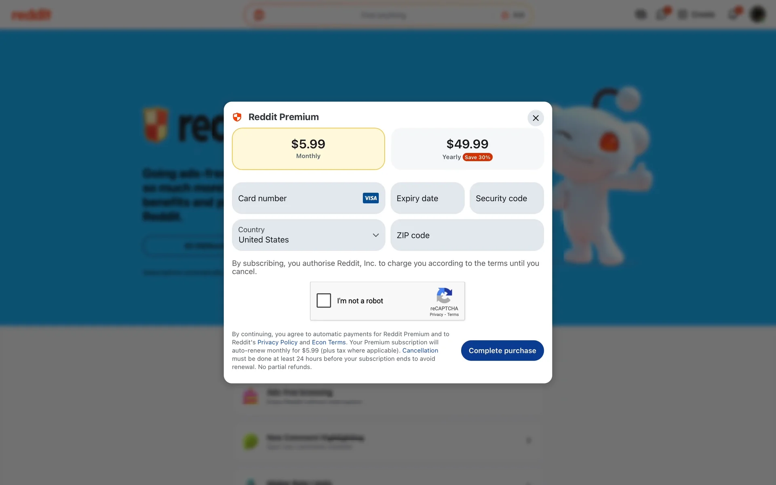
Task: Click the VISA card icon
Action: 371,198
